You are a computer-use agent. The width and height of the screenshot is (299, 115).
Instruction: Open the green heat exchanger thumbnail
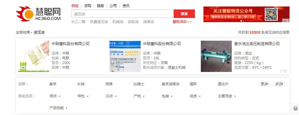click(x=216, y=56)
